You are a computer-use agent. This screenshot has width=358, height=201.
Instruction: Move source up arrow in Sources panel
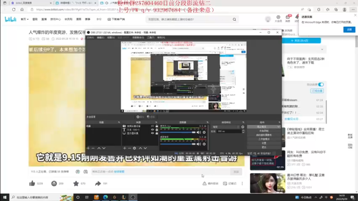[x=141, y=148]
